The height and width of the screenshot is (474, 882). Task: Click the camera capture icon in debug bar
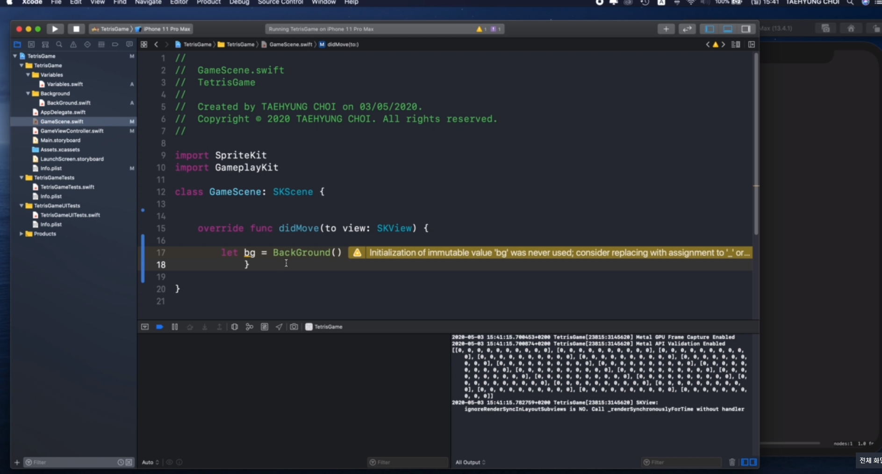(294, 327)
